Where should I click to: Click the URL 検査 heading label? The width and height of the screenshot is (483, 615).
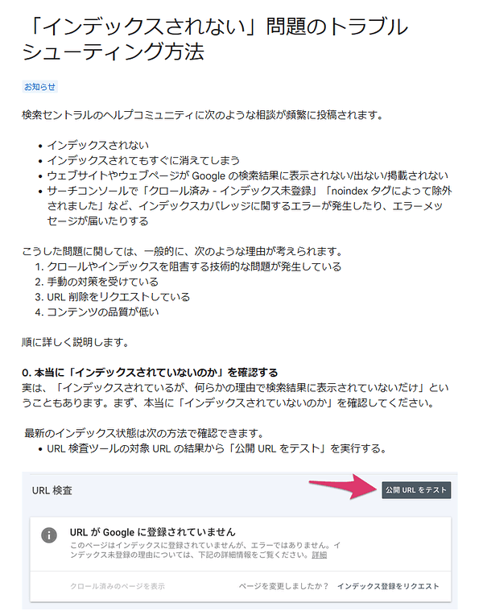(x=52, y=490)
